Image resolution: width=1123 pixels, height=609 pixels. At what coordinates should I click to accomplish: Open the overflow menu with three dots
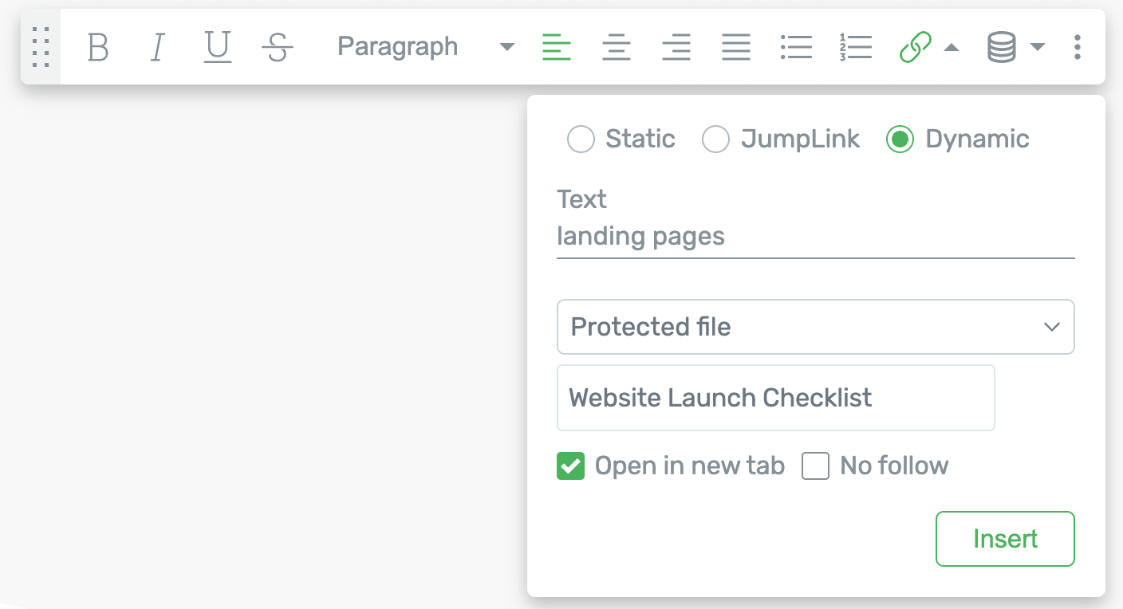(x=1078, y=47)
